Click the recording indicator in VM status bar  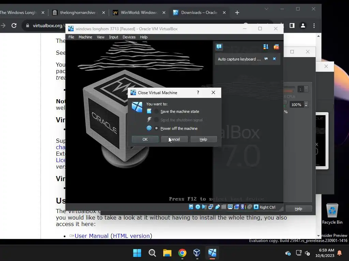coord(237,207)
